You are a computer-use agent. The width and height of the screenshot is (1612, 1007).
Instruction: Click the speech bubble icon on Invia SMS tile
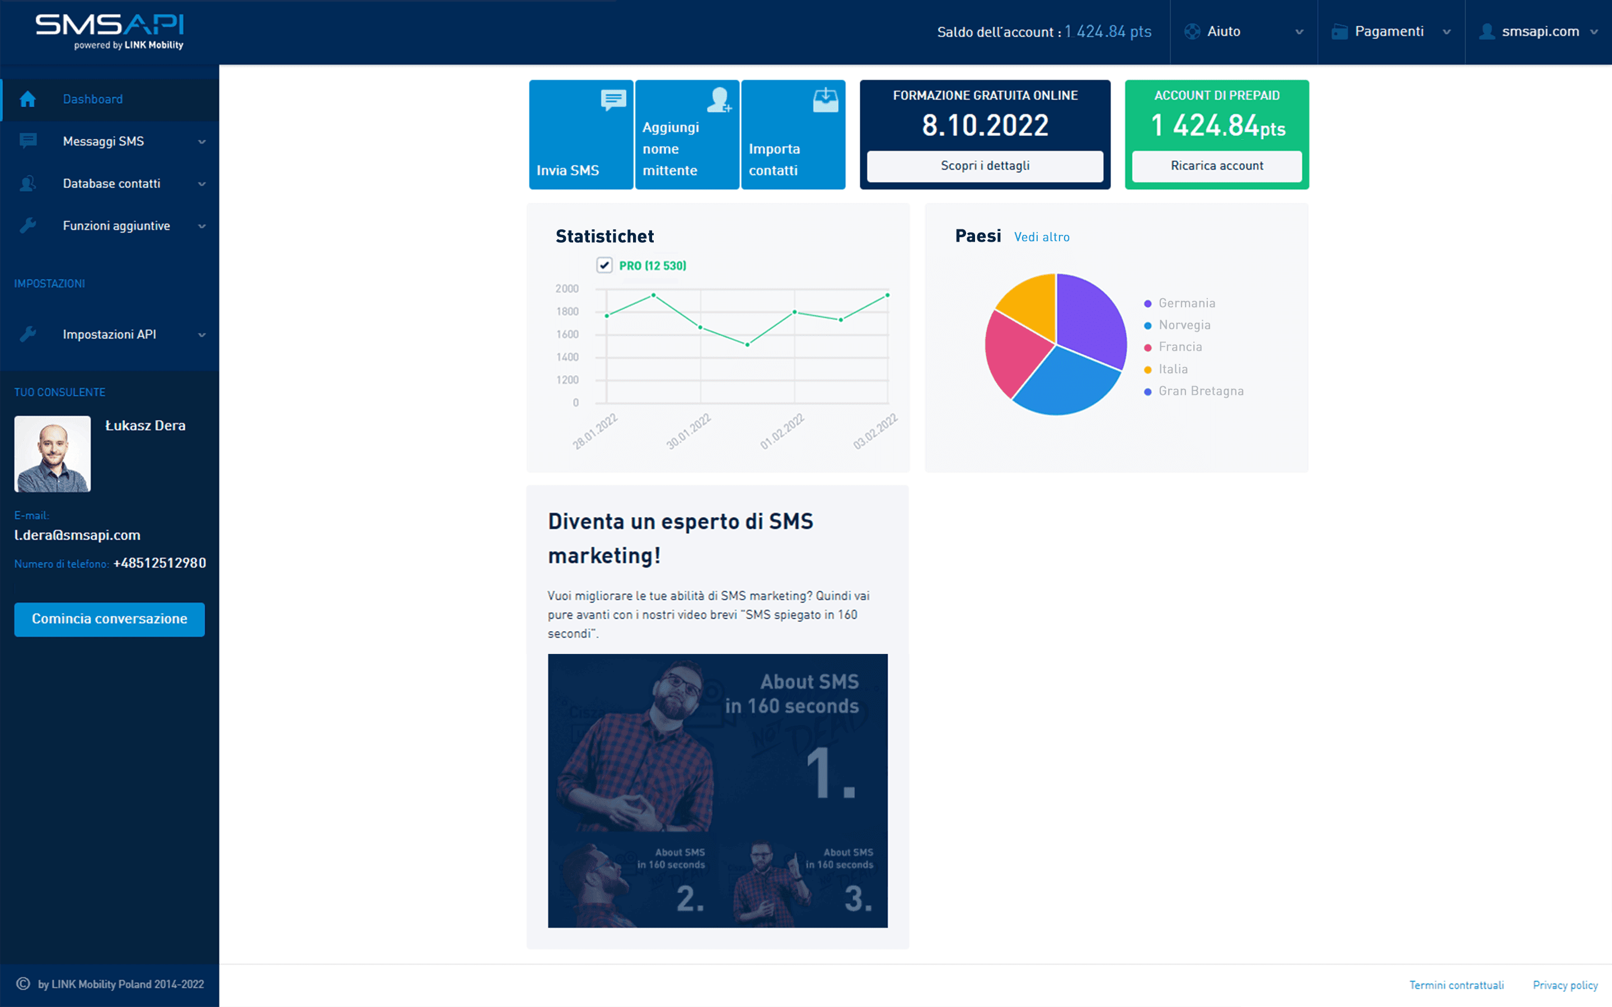pos(613,101)
